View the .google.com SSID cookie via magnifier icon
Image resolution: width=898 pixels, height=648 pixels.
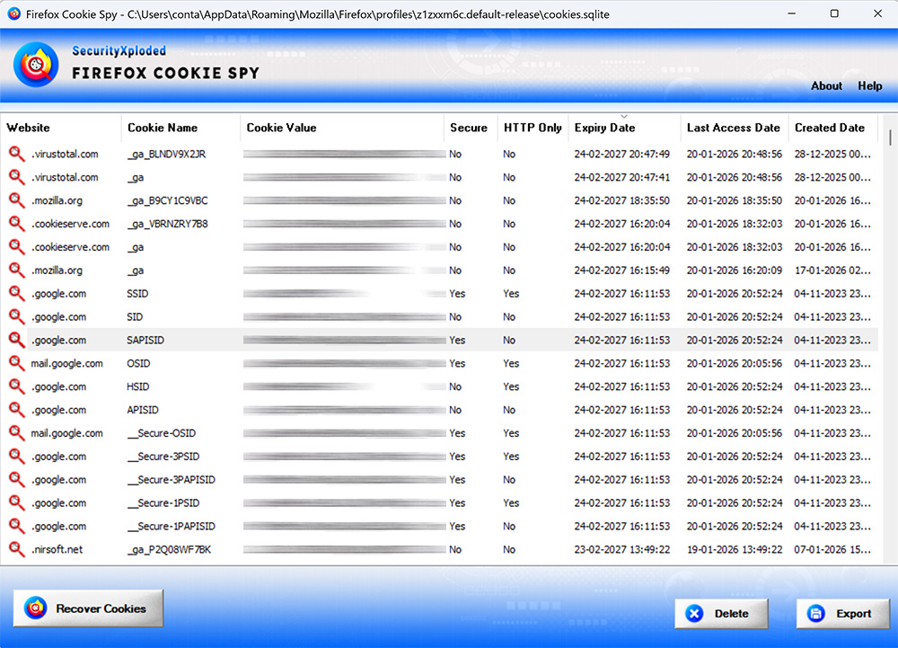click(x=16, y=293)
